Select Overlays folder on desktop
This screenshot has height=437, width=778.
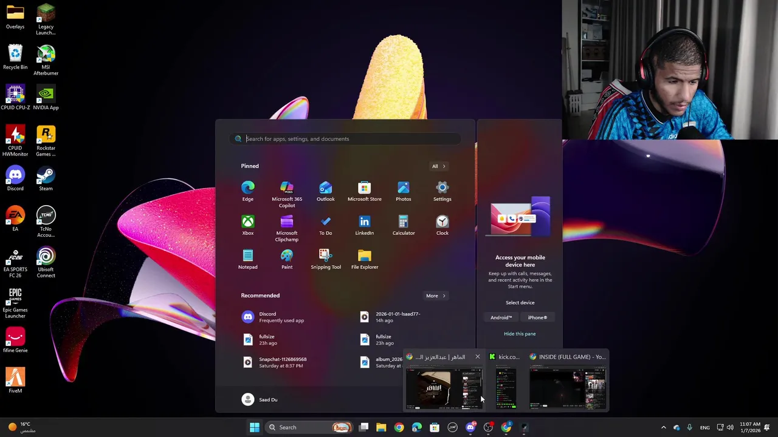[15, 17]
